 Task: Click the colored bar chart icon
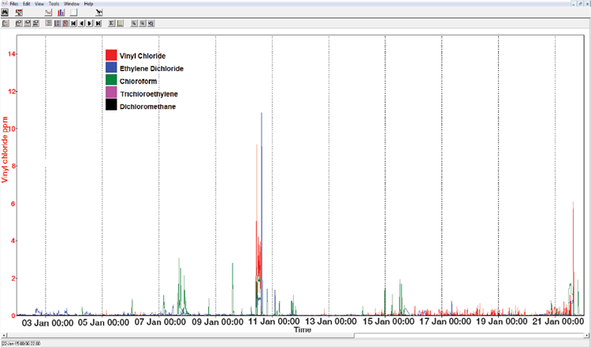coord(61,13)
